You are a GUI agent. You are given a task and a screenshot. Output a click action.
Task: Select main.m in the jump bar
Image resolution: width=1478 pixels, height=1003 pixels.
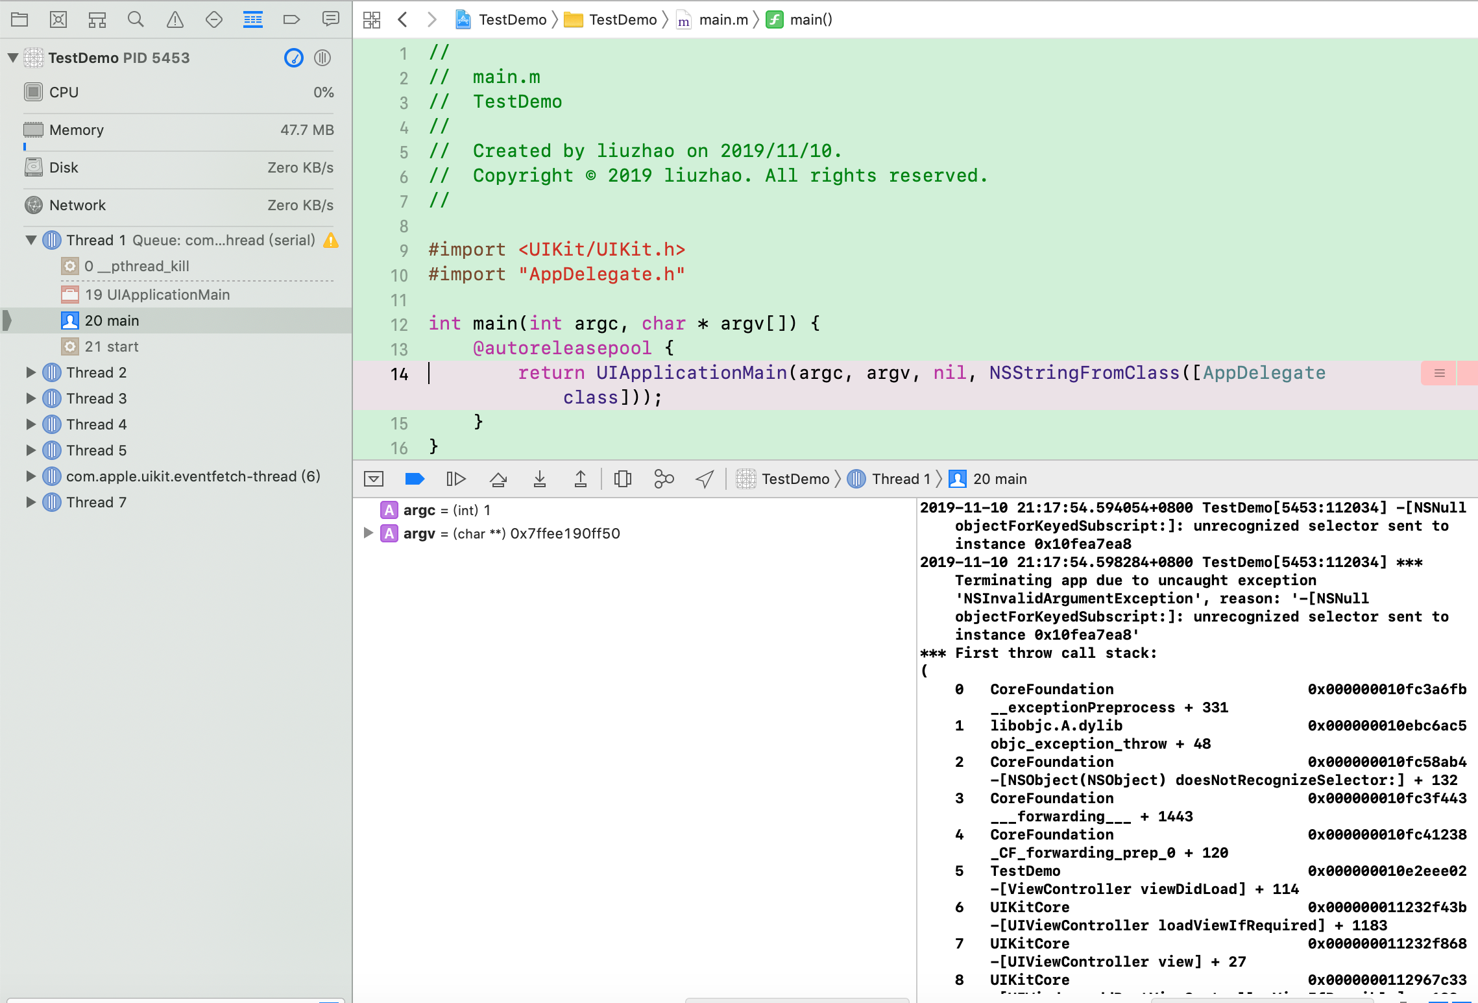[723, 19]
